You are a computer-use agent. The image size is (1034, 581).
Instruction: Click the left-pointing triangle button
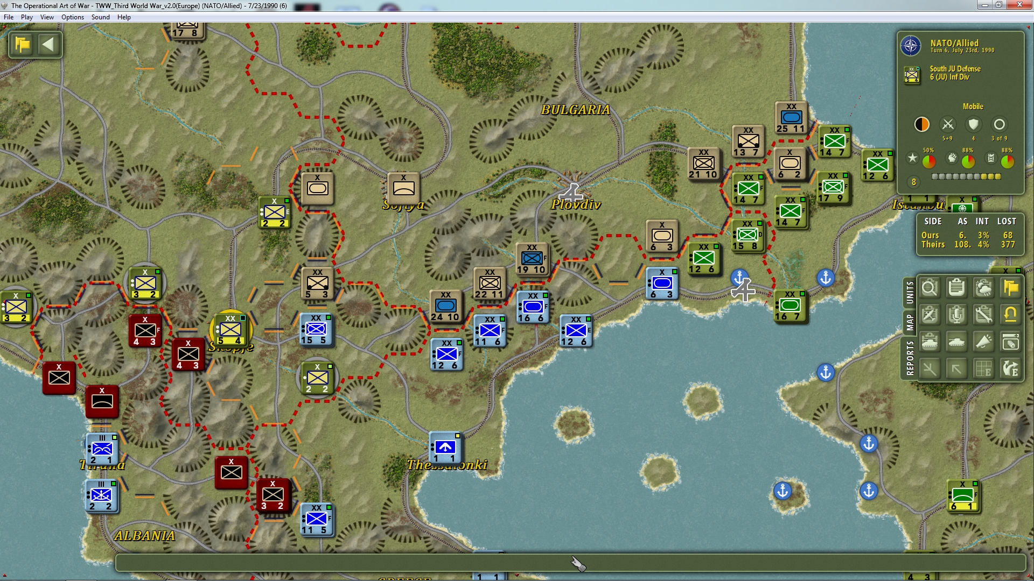pos(48,44)
